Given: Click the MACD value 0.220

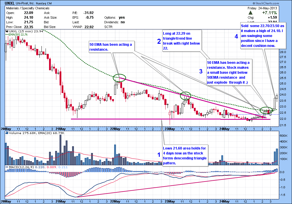Looking at the screenshot, I should click(x=39, y=167).
